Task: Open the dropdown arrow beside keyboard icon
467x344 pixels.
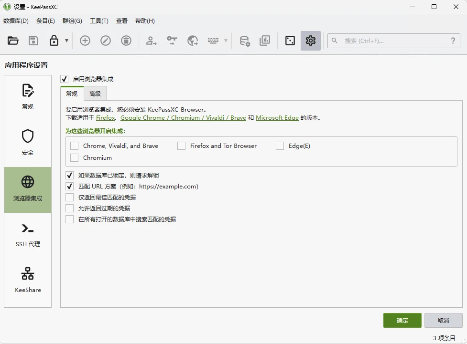Action: pyautogui.click(x=226, y=41)
